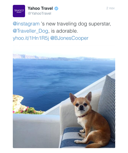Select the "is adorable." tweet text

point(65,31)
